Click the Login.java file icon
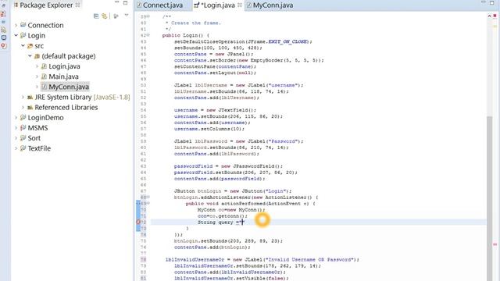Viewport: 500px width, 281px height. pos(44,66)
